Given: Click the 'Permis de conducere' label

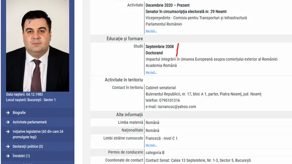Looking at the screenshot, I should 126,152.
